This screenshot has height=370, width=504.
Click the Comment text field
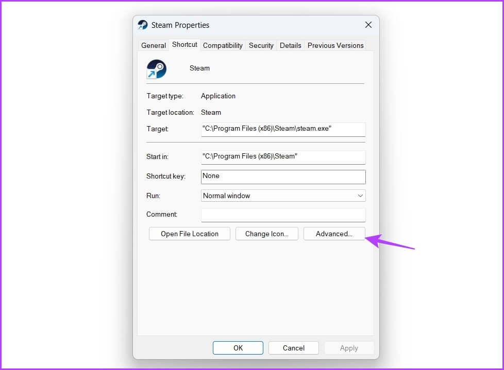point(283,215)
